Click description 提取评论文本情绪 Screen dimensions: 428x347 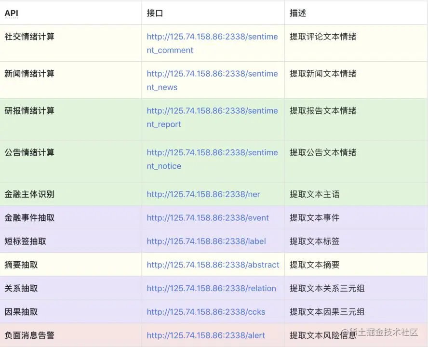tap(323, 37)
